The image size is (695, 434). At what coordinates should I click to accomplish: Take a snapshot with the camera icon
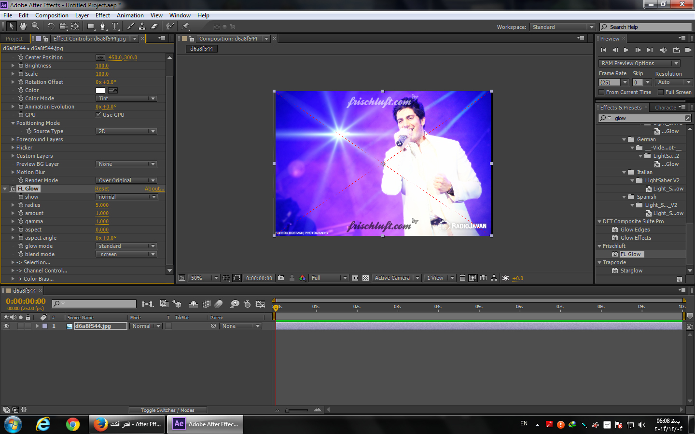tap(281, 278)
